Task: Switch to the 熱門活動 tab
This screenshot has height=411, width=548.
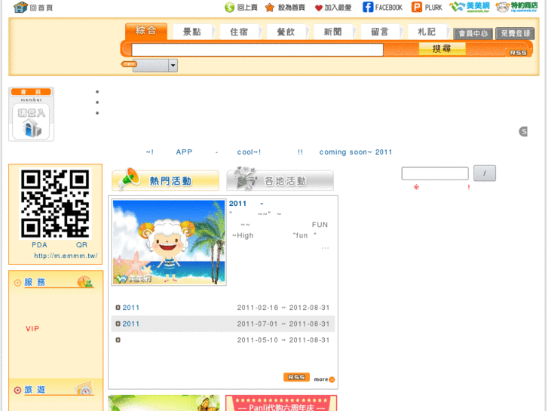Action: pyautogui.click(x=166, y=179)
